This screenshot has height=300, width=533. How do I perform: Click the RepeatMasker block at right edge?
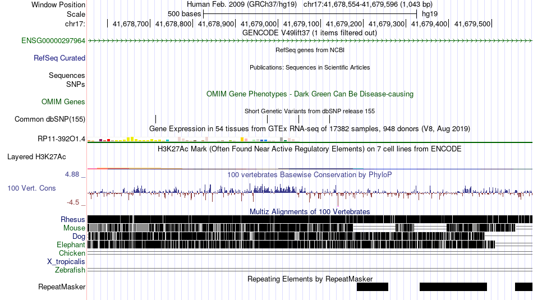[x=524, y=287]
